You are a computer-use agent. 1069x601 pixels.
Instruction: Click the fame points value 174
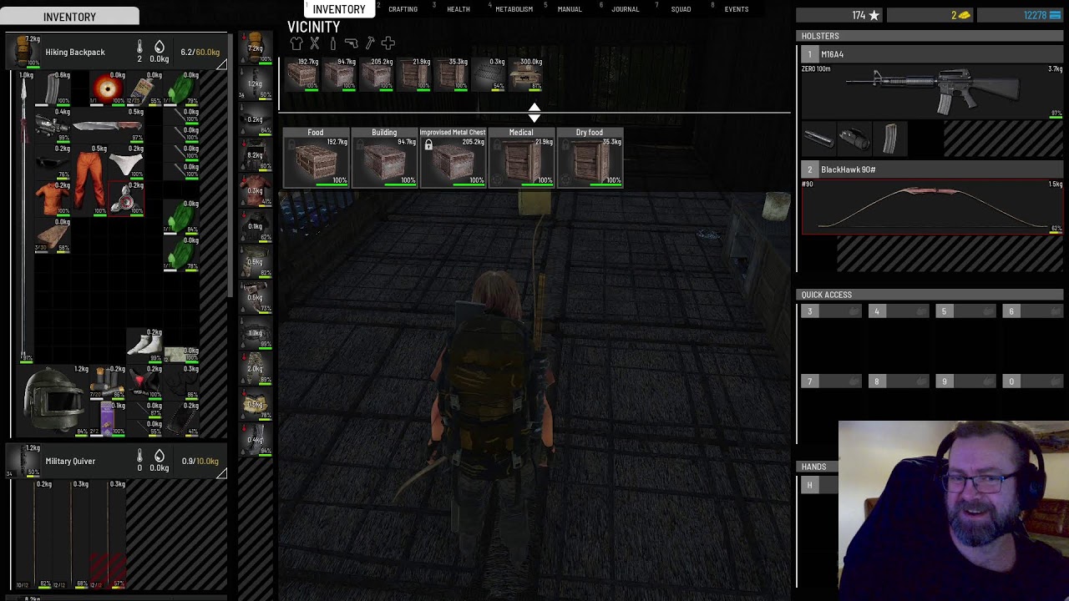[859, 15]
